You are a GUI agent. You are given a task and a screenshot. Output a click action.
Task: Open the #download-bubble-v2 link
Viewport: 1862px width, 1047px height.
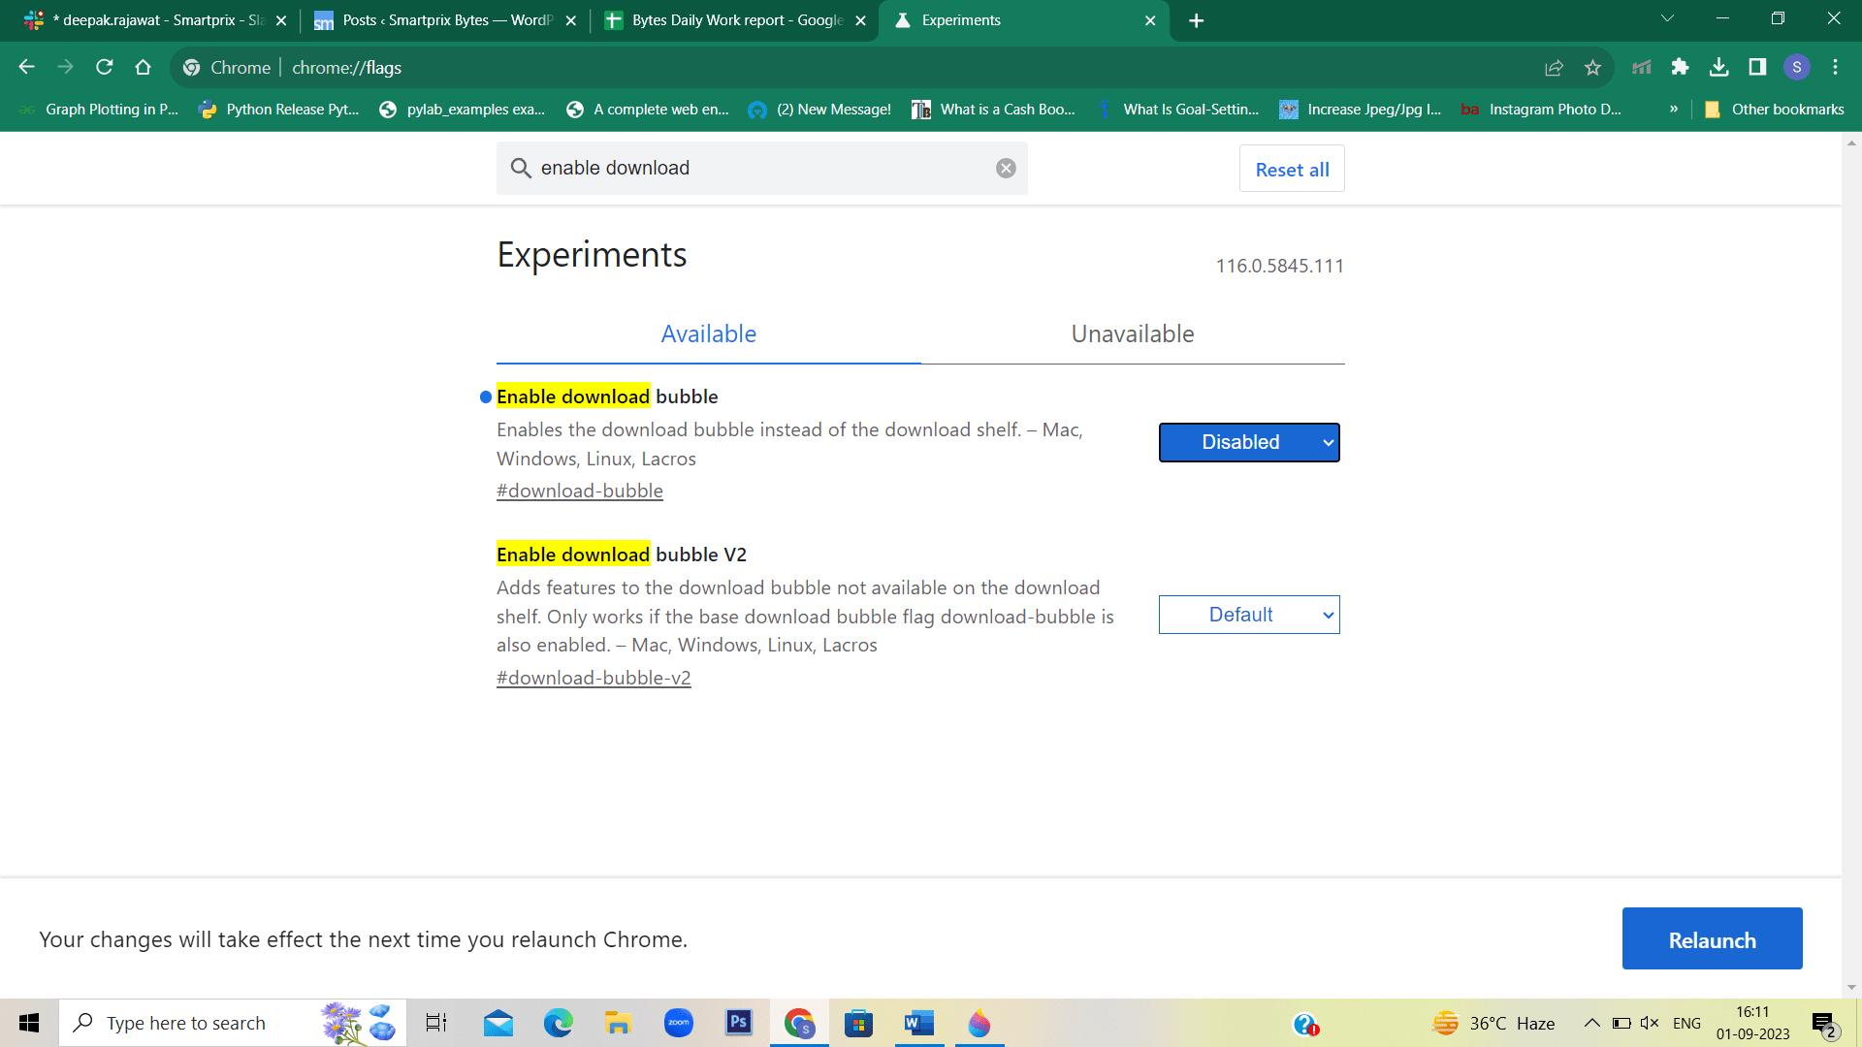pos(594,677)
